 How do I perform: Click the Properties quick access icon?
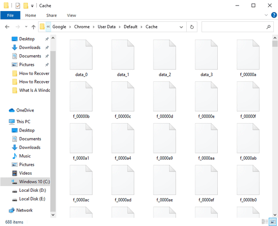point(18,6)
